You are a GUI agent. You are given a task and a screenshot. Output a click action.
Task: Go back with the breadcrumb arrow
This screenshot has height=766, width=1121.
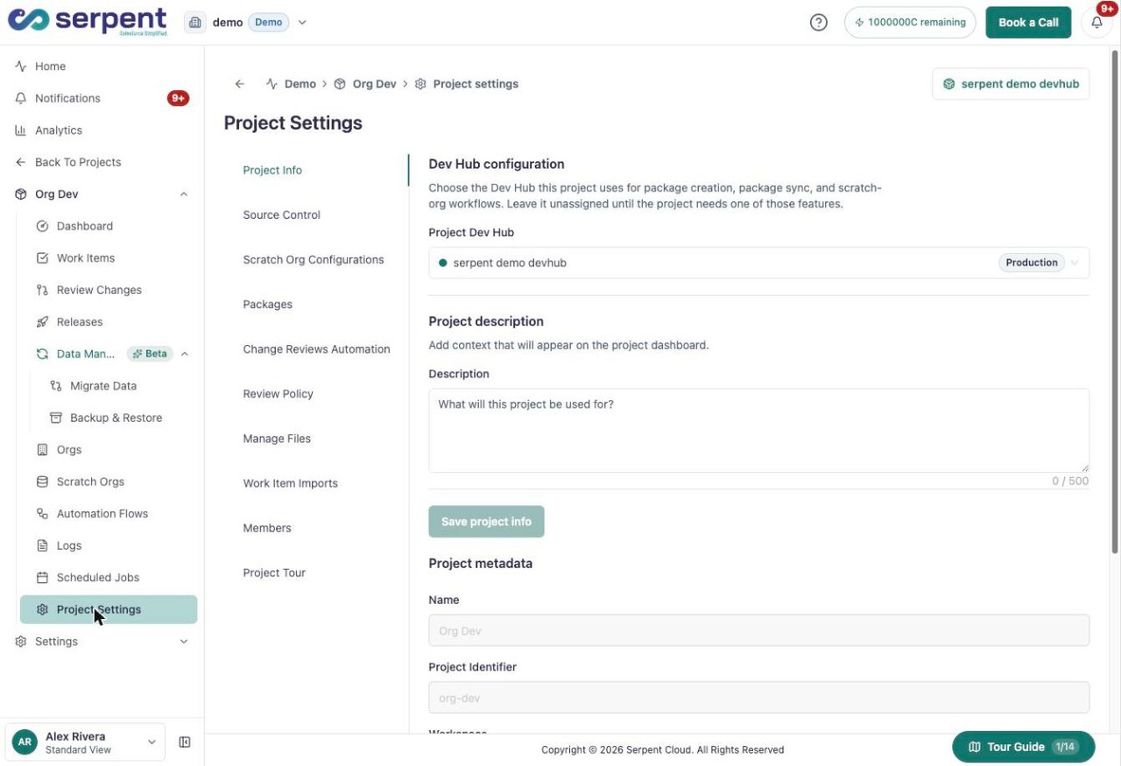tap(239, 84)
